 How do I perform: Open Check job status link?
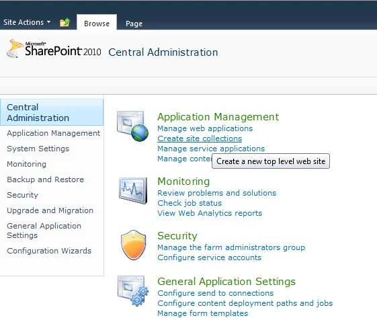click(190, 203)
